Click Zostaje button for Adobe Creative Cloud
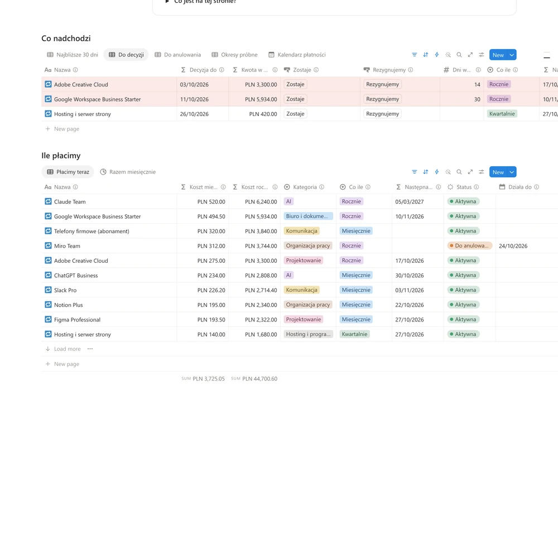The height and width of the screenshot is (558, 558). pyautogui.click(x=295, y=84)
